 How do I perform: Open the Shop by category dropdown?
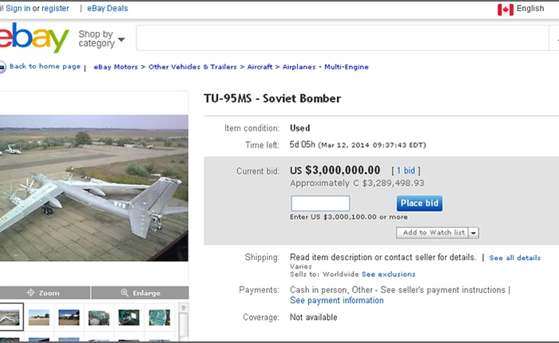point(101,38)
